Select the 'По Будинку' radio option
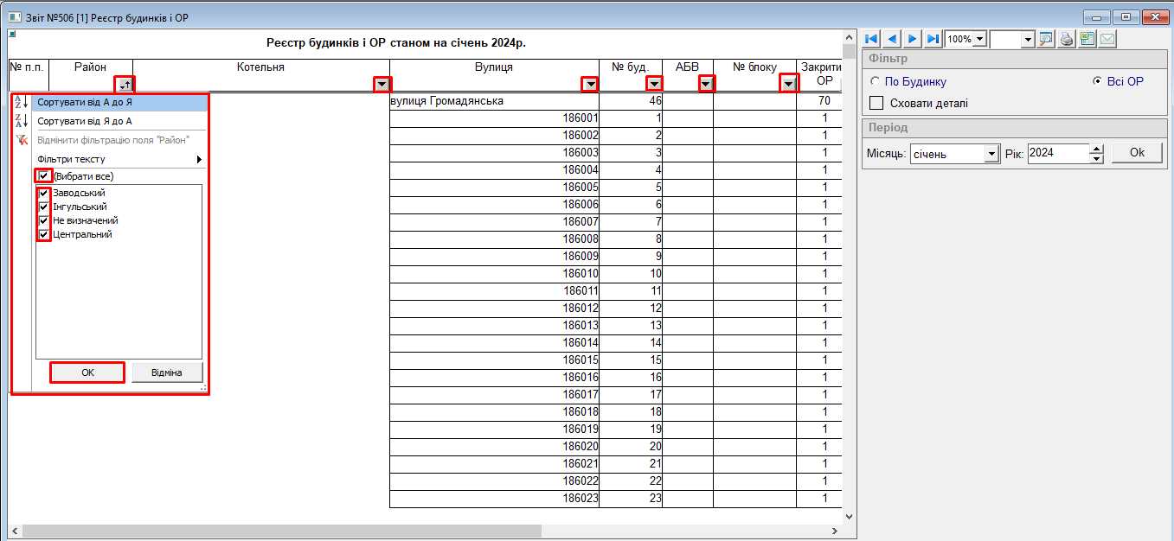Screen dimensions: 1174x541 click(x=875, y=82)
